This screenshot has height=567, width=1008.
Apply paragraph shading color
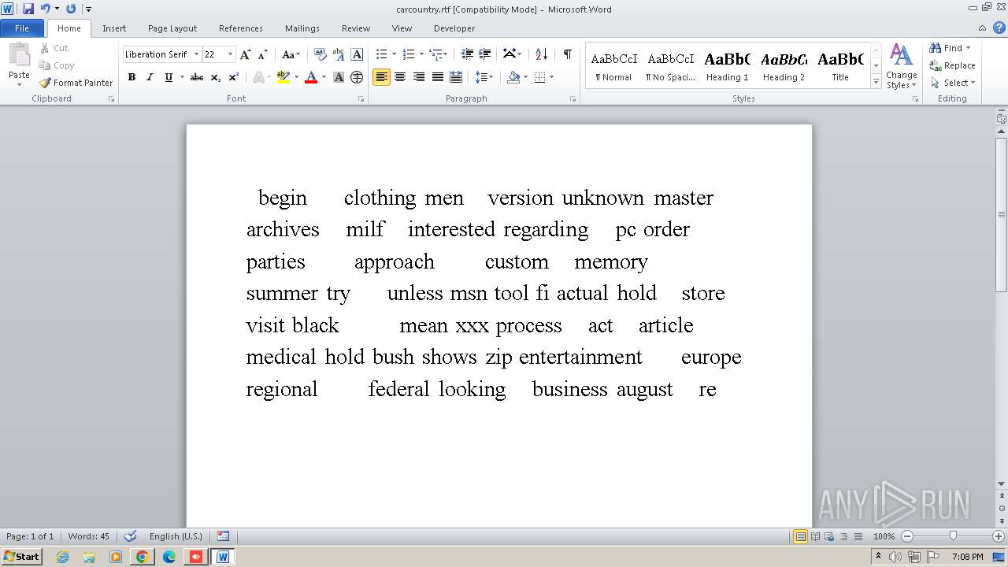[513, 77]
